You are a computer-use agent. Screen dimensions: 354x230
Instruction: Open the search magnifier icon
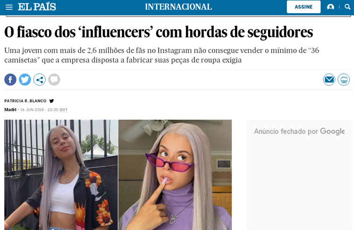point(347,7)
